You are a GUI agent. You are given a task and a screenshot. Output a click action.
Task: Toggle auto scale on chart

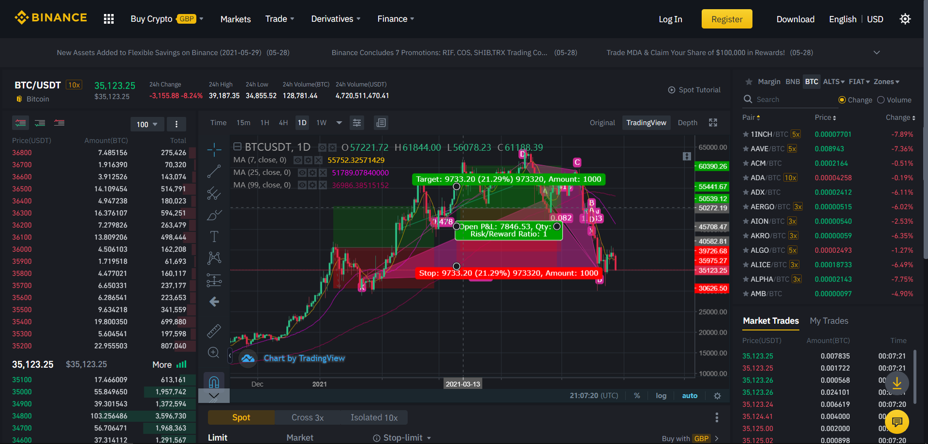click(x=690, y=396)
